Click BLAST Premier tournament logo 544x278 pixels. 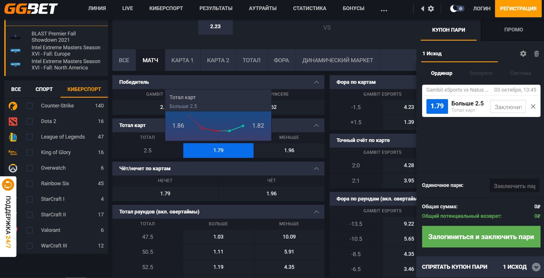click(x=15, y=37)
